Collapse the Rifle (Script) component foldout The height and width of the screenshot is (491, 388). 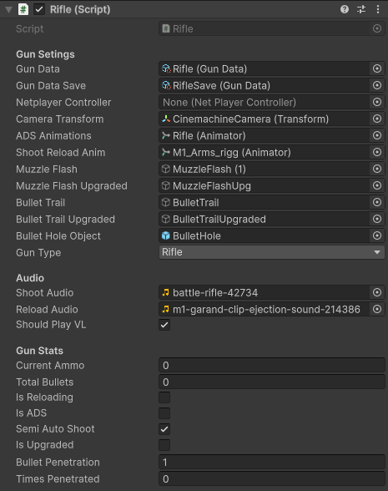8,10
